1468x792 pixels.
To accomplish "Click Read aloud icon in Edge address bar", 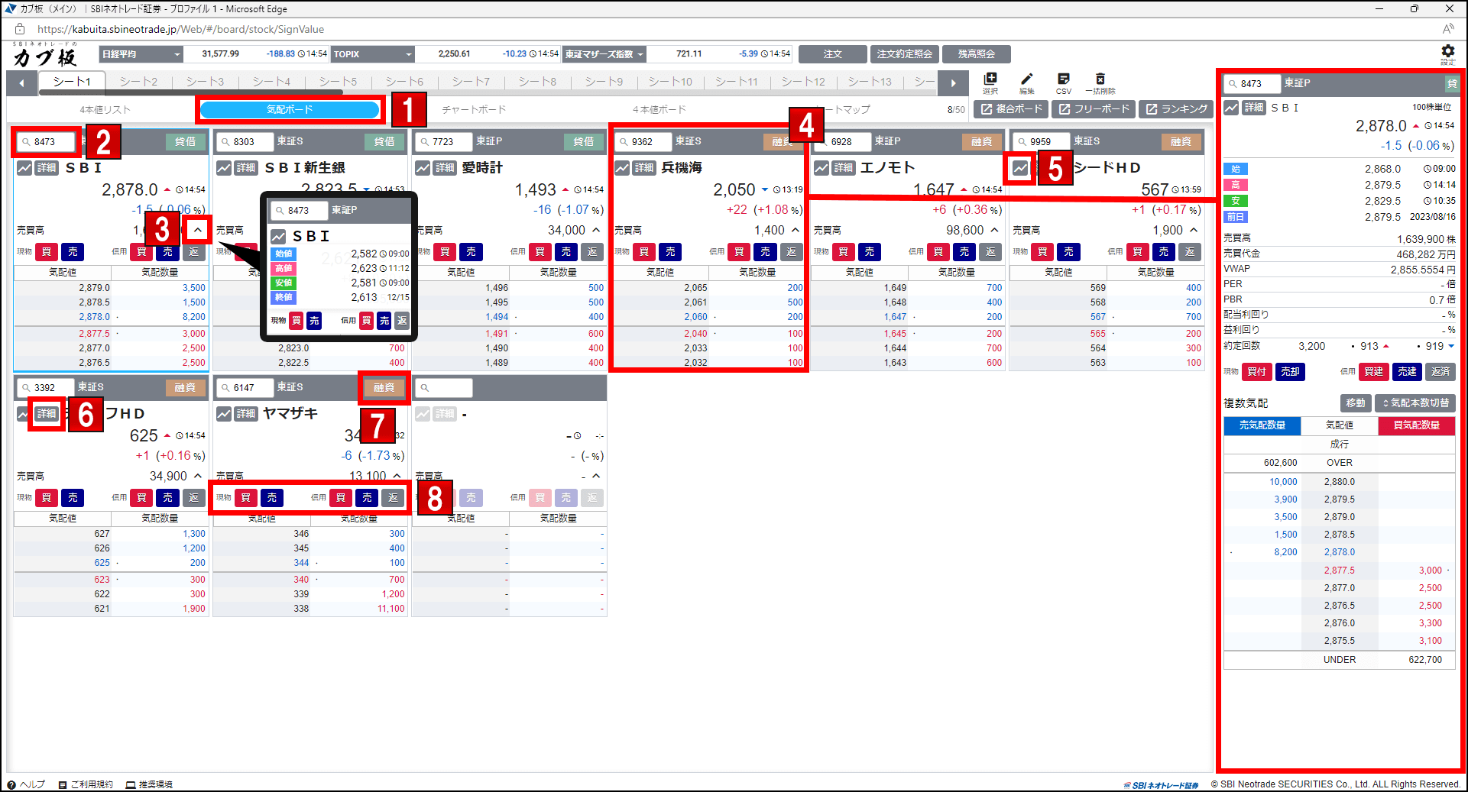I will pyautogui.click(x=1448, y=29).
